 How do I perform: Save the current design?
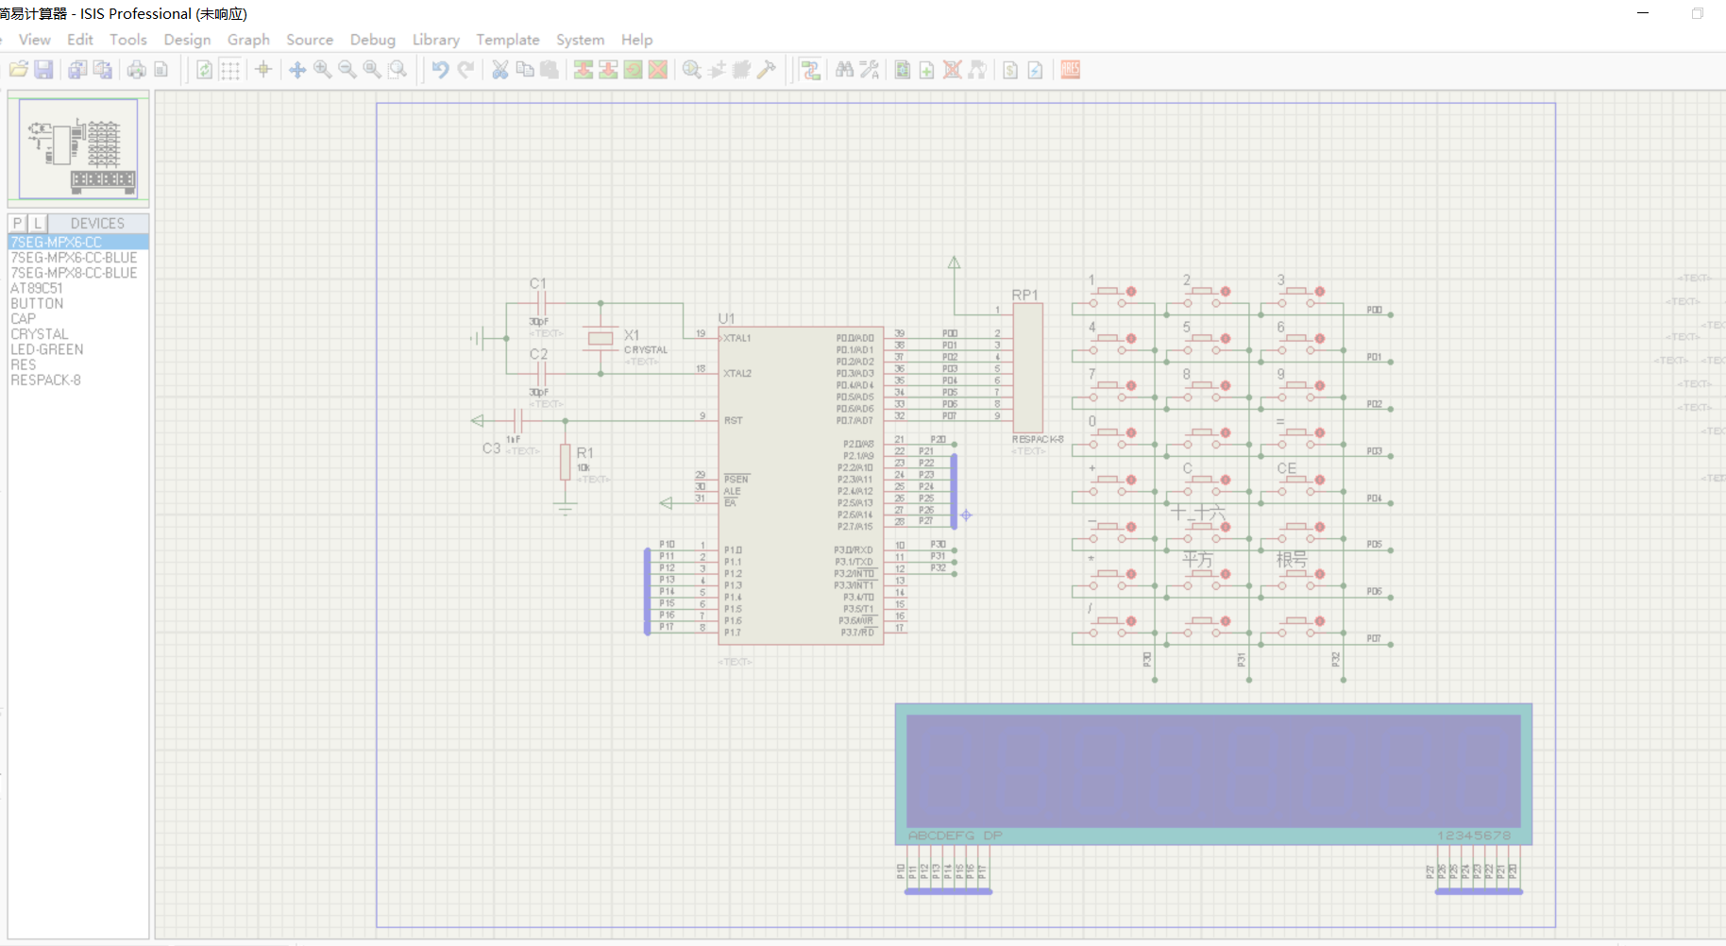tap(43, 70)
